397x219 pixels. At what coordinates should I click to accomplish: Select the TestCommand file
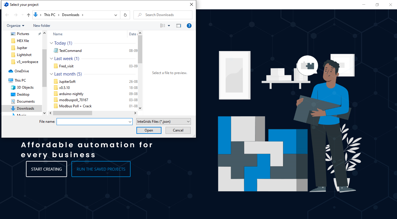coord(70,51)
